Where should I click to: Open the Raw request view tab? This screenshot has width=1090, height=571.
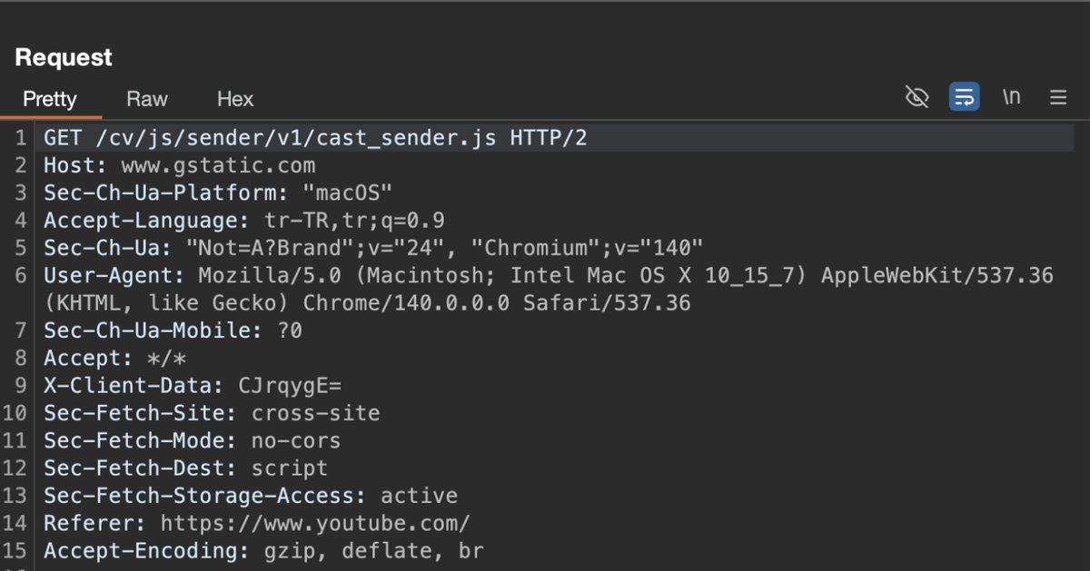[147, 99]
